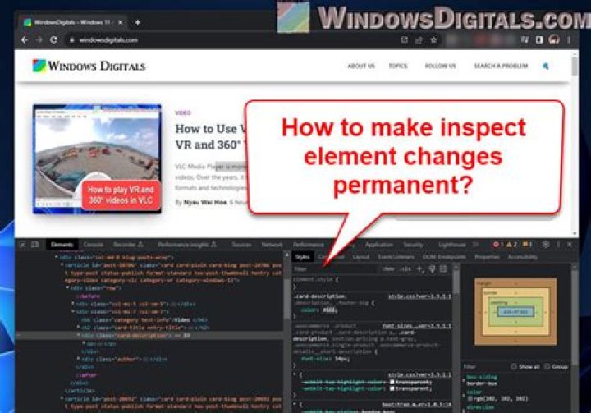Enable Show all checkbox in Computed

(x=513, y=366)
